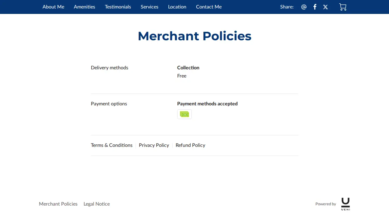Screen dimensions: 389x218
Task: Navigate to Testimonials
Action: [x=118, y=7]
